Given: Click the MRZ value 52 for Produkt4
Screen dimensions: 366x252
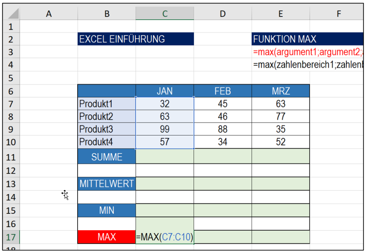Looking at the screenshot, I should [281, 142].
